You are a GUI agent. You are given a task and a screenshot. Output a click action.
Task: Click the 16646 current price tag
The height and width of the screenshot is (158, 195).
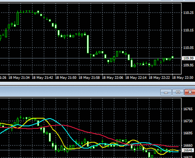pos(188,150)
